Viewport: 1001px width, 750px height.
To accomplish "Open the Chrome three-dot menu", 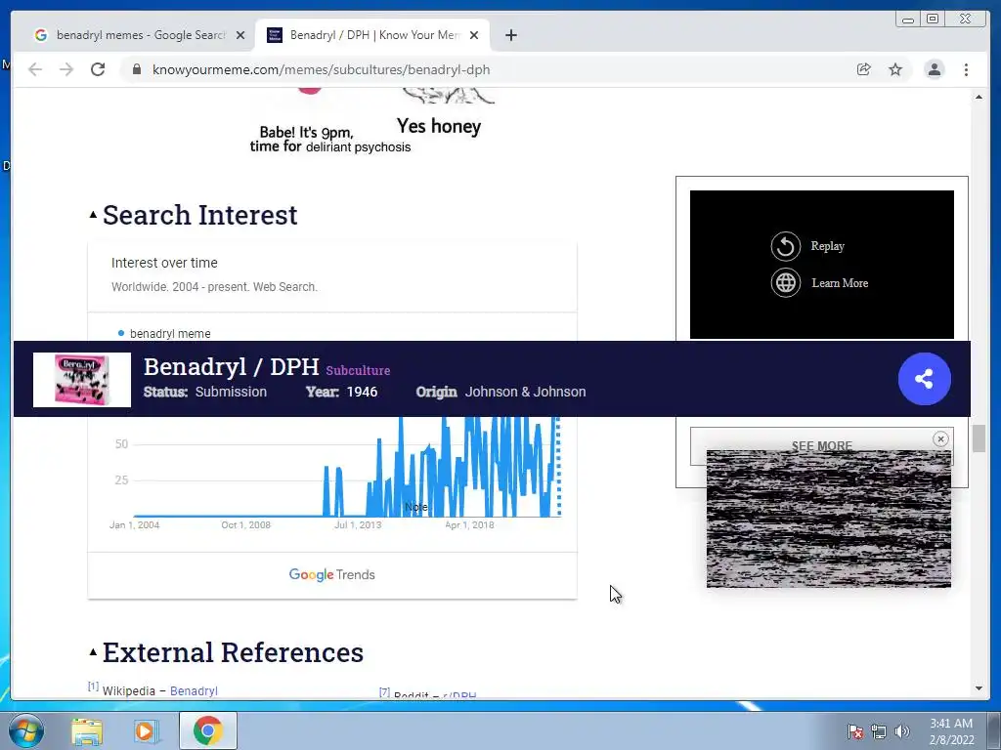I will 966,69.
